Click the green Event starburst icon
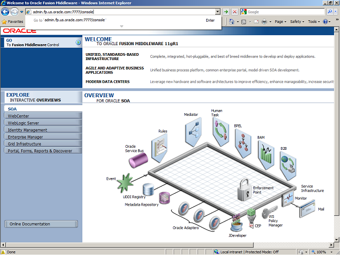The height and width of the screenshot is (255, 340). tap(125, 183)
